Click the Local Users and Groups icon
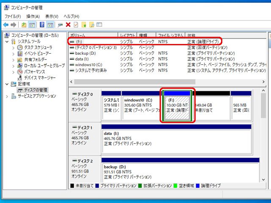 pyautogui.click(x=20, y=66)
